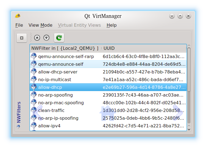The width and height of the screenshot is (206, 148).
Task: Click UUID 7e41a1aa-a52c-486c-bada-dd6ef7...
Action: coord(143,80)
